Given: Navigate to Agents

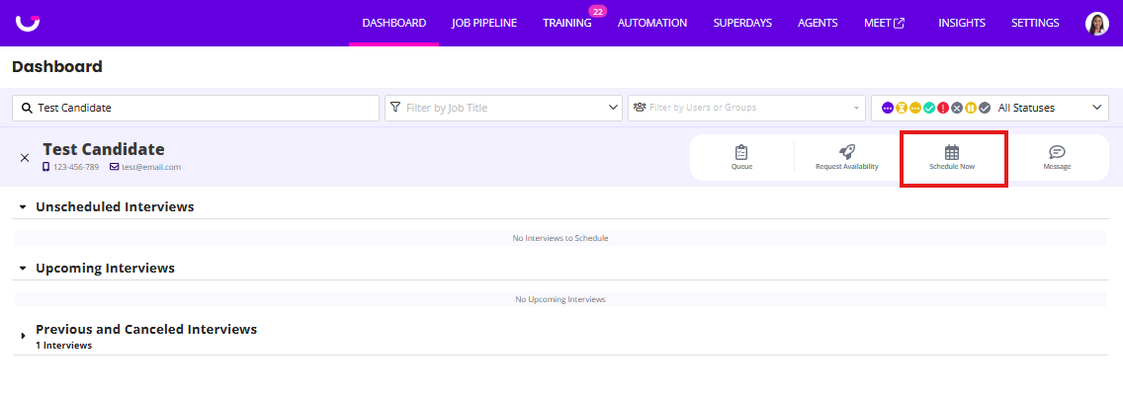Looking at the screenshot, I should (818, 23).
